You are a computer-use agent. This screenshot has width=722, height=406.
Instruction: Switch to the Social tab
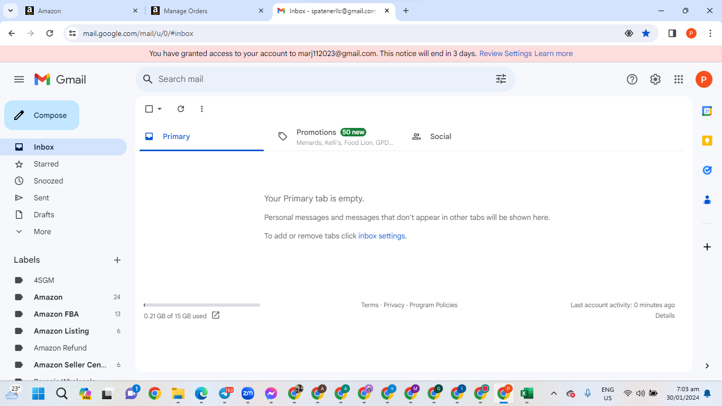(x=468, y=136)
